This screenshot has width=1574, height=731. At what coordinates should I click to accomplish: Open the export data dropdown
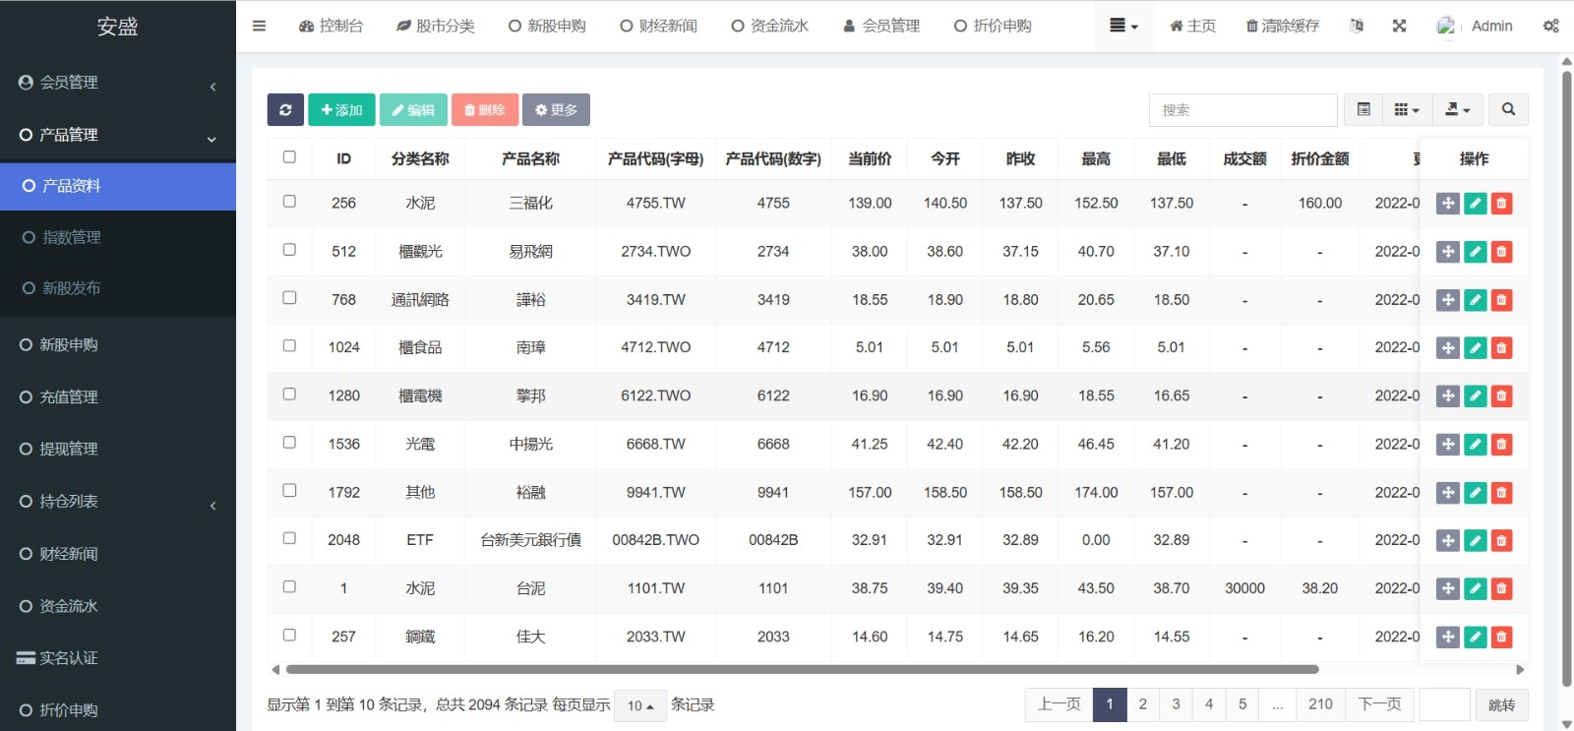pos(1457,110)
